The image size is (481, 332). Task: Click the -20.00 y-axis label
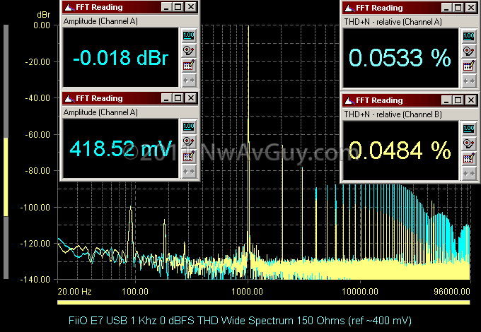pyautogui.click(x=37, y=62)
